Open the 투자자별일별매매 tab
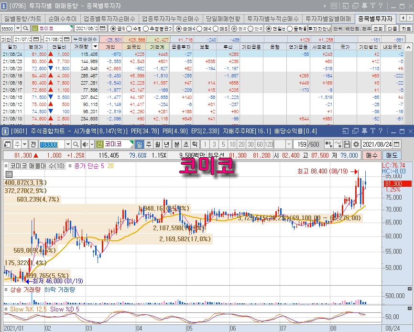The width and height of the screenshot is (414, 332). click(328, 19)
